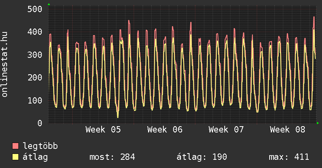The height and width of the screenshot is (168, 322).
Task: Pick the Week 08 axis label
Action: [288, 130]
